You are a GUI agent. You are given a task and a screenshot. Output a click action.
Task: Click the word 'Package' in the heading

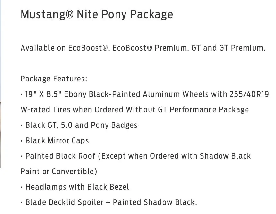point(151,15)
